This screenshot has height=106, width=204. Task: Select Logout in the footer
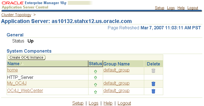(x=124, y=103)
